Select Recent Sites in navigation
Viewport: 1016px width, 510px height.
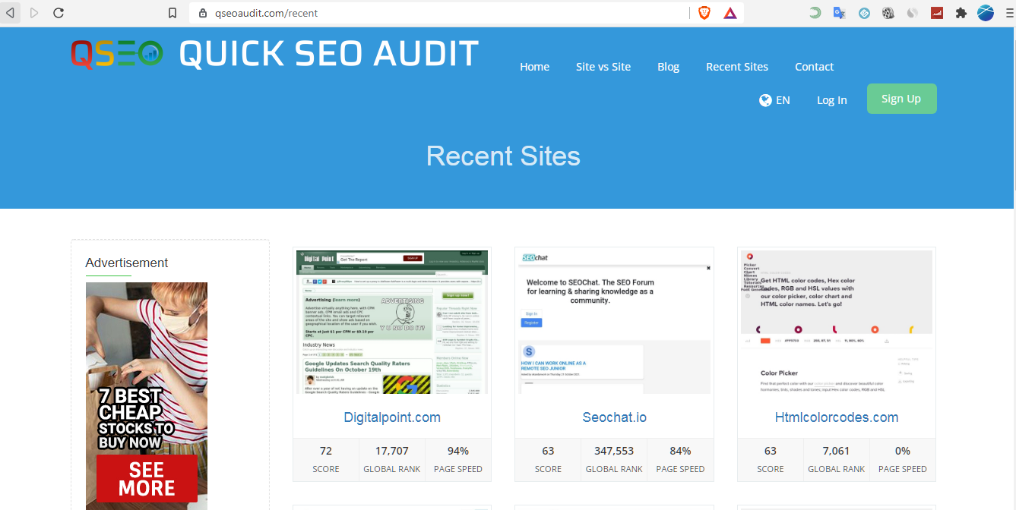point(737,67)
